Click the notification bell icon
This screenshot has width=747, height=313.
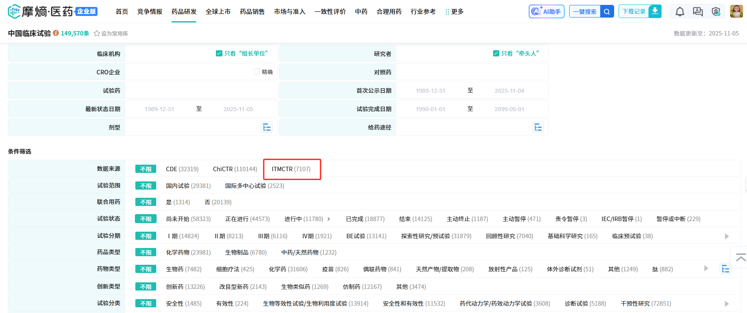[x=680, y=12]
